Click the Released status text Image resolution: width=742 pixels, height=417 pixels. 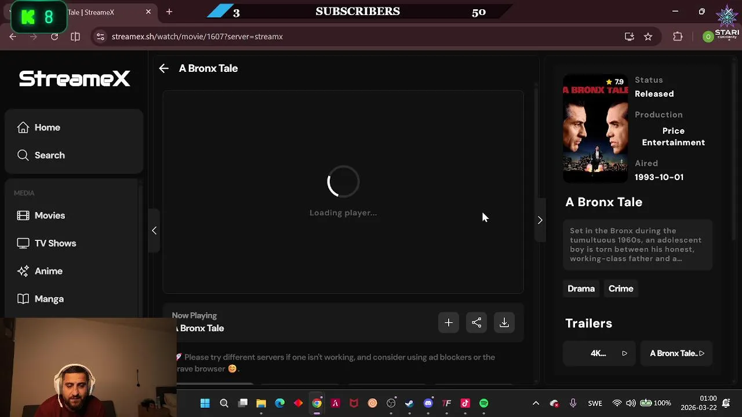pyautogui.click(x=654, y=94)
